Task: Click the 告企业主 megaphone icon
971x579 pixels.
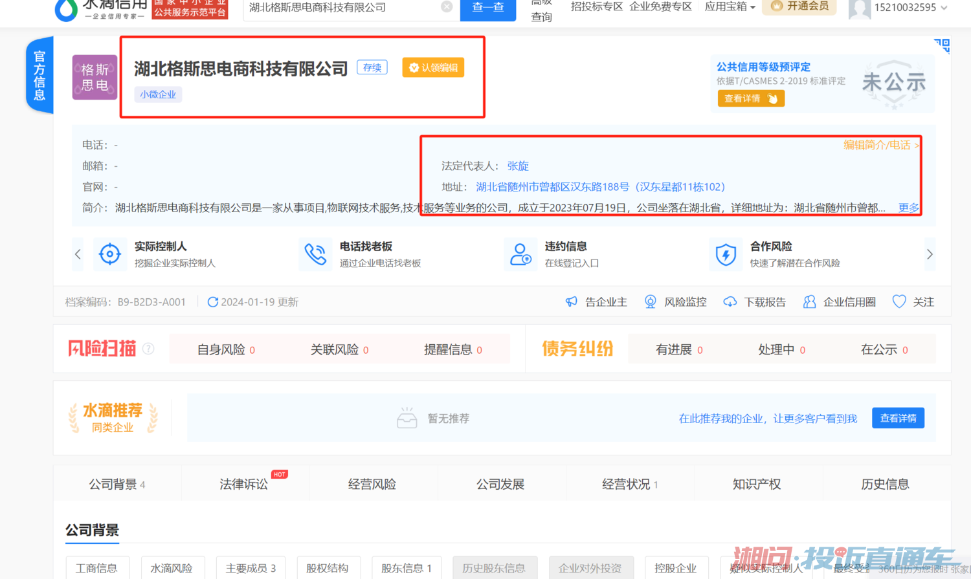Action: (571, 302)
